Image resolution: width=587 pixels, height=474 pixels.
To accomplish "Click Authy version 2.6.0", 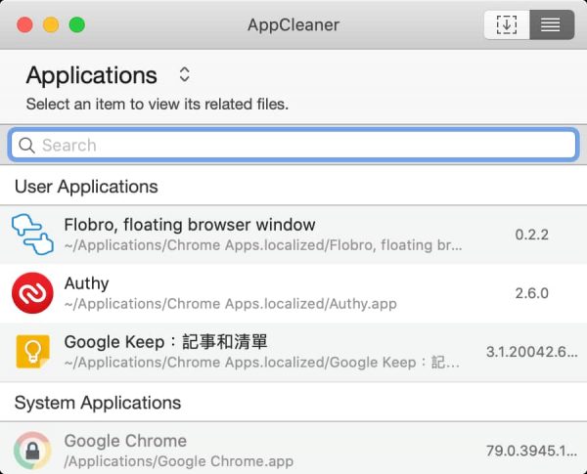I will pyautogui.click(x=531, y=293).
